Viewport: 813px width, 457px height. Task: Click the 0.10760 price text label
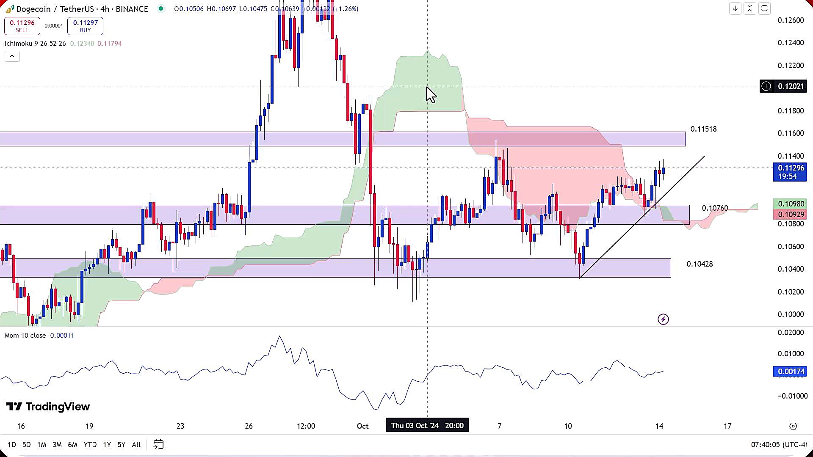[715, 208]
